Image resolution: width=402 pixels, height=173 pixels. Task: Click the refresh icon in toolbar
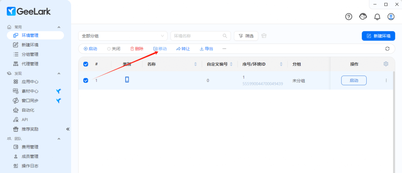(387, 49)
